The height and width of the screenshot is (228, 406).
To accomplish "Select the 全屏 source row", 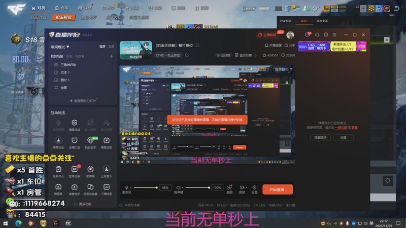I will 83,88.
